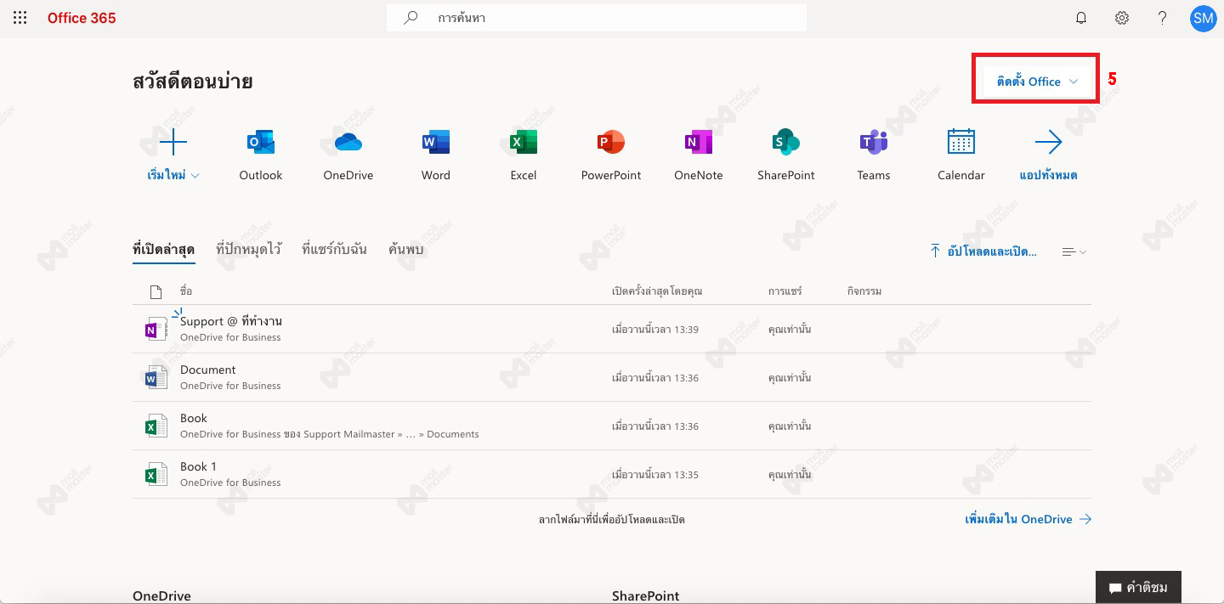
Task: Expand the เริ่มใหม่ new item dropdown
Action: (173, 176)
